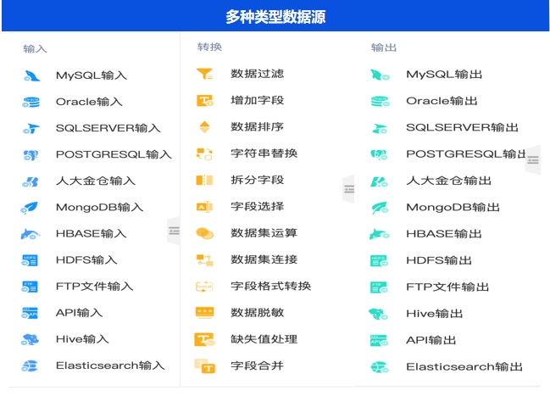Image resolution: width=550 pixels, height=407 pixels.
Task: Click the 数据集连接 join icon
Action: pyautogui.click(x=204, y=259)
